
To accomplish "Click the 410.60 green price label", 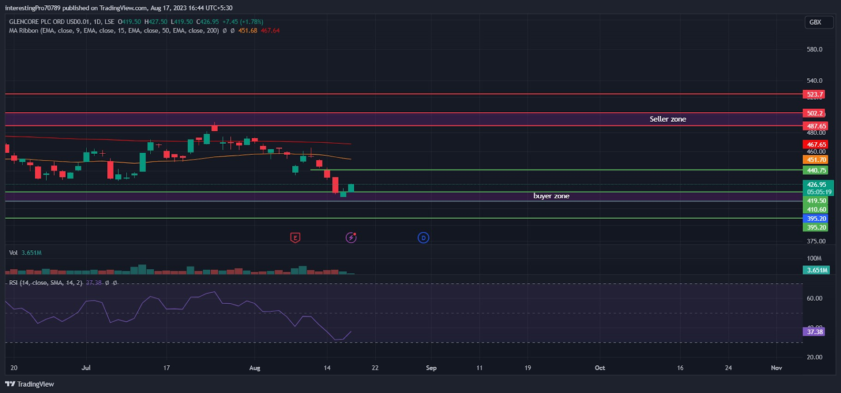I will point(816,209).
